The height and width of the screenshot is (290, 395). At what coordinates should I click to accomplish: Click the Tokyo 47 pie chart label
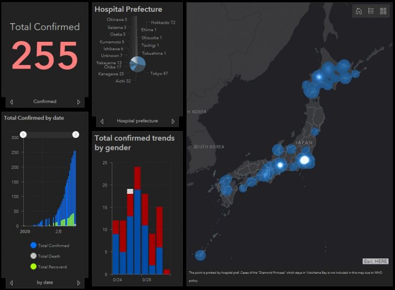(x=159, y=73)
